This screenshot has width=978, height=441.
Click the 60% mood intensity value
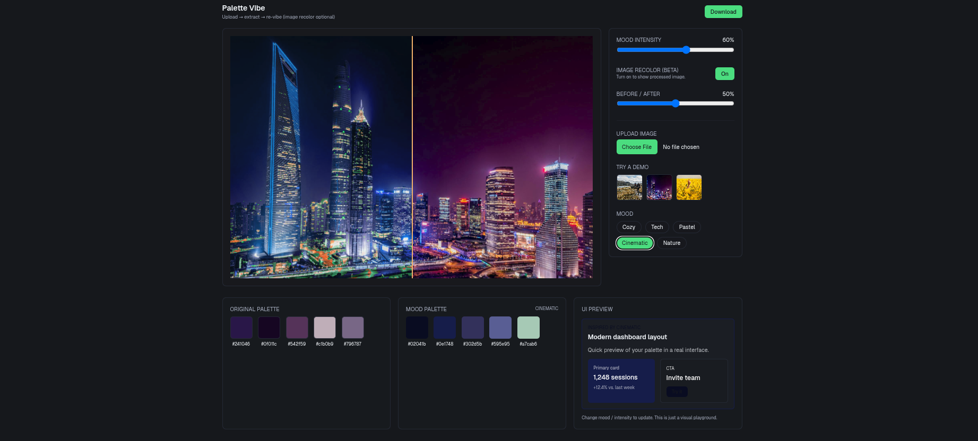pyautogui.click(x=728, y=40)
